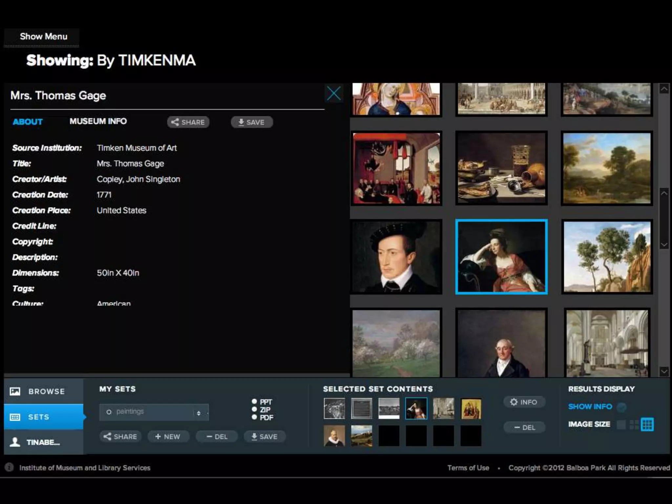Select the PPT export format radio
Image resolution: width=672 pixels, height=504 pixels.
point(254,401)
